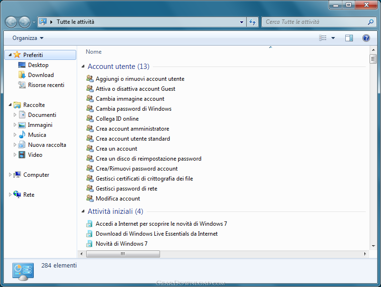Expand the Musica library
Screen dimensions: 381x287
[x=15, y=135]
